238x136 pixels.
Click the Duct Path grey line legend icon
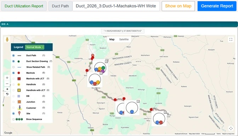pyautogui.click(x=19, y=56)
